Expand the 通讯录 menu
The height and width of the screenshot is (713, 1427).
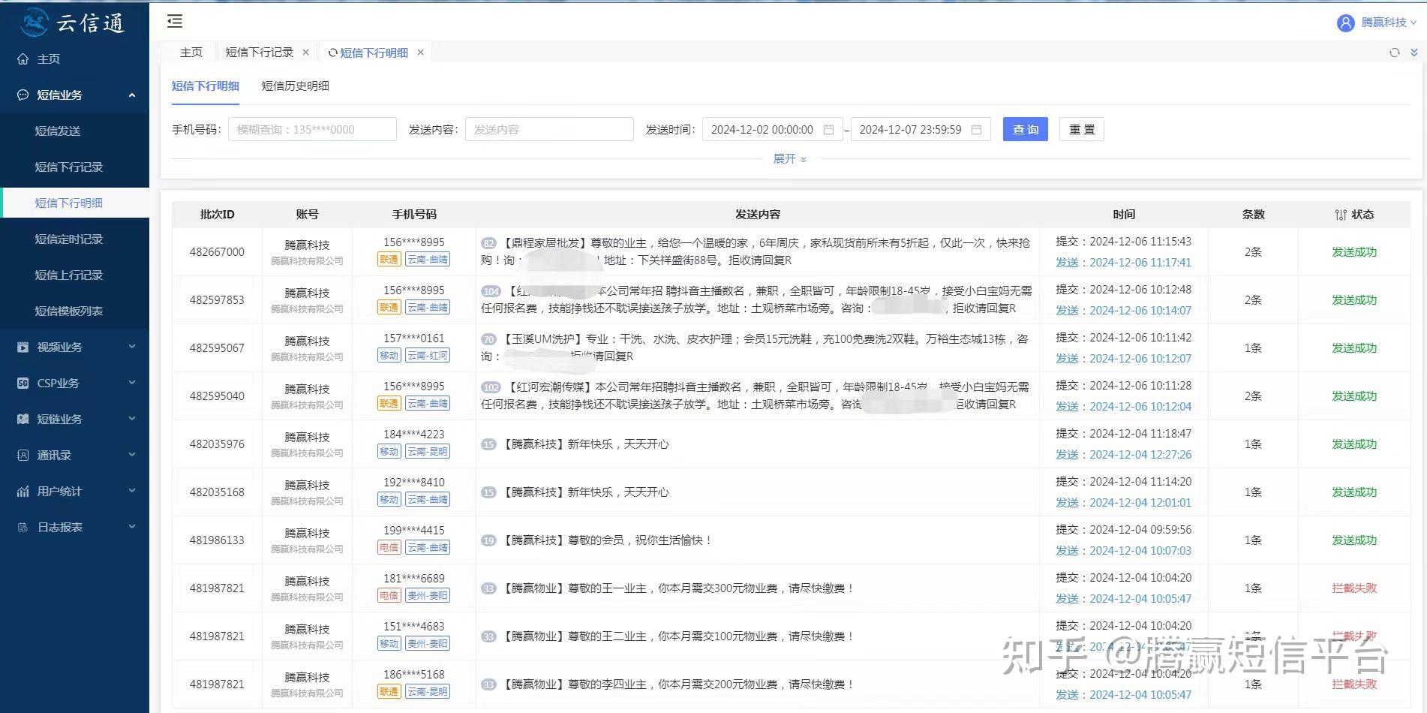coord(132,456)
